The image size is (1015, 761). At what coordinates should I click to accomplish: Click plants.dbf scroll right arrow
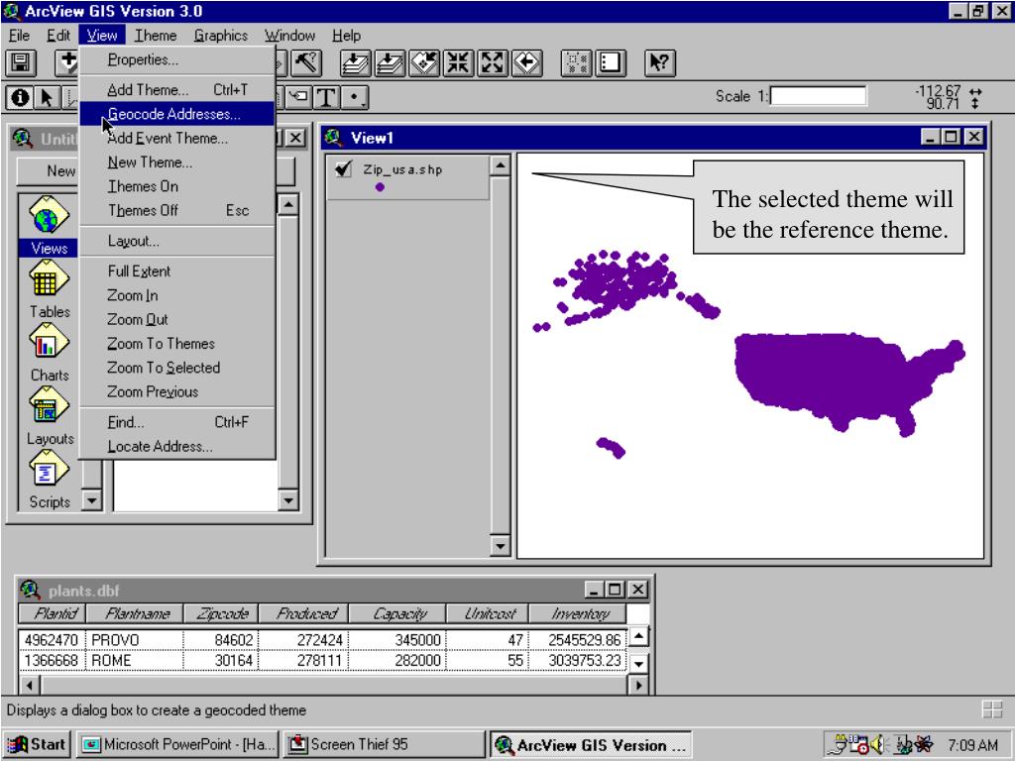[x=638, y=684]
